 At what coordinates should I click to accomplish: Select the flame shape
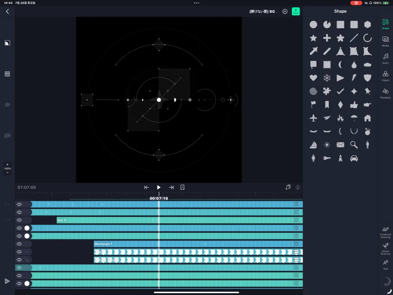[x=340, y=118]
